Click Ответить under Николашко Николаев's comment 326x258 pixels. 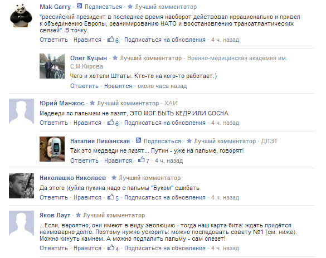53,197
